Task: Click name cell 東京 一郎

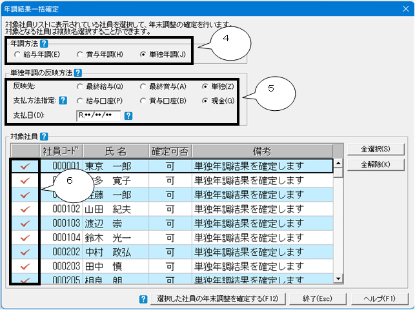Action: 116,166
